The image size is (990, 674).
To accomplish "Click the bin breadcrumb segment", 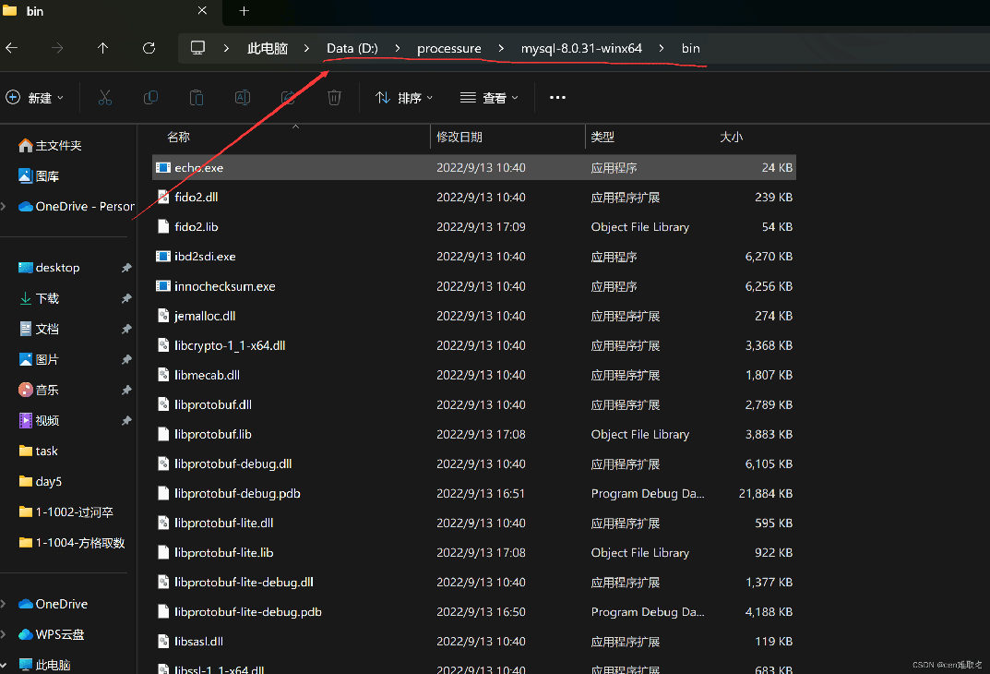I will [x=691, y=48].
